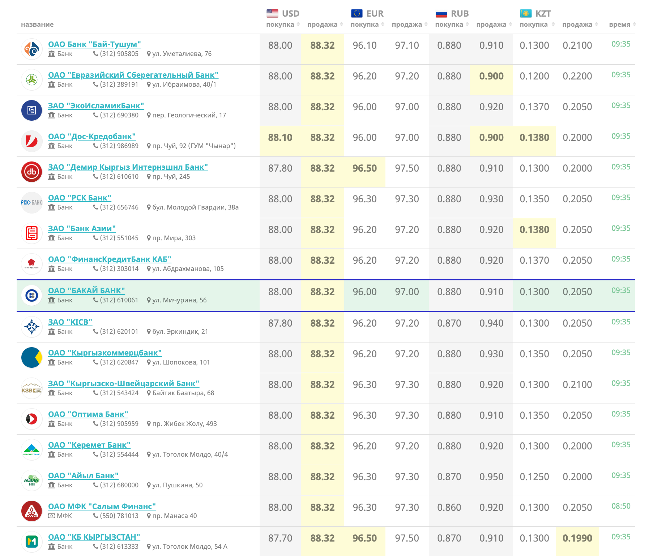Click the Керемет Банк logo
The image size is (653, 556).
point(32,450)
